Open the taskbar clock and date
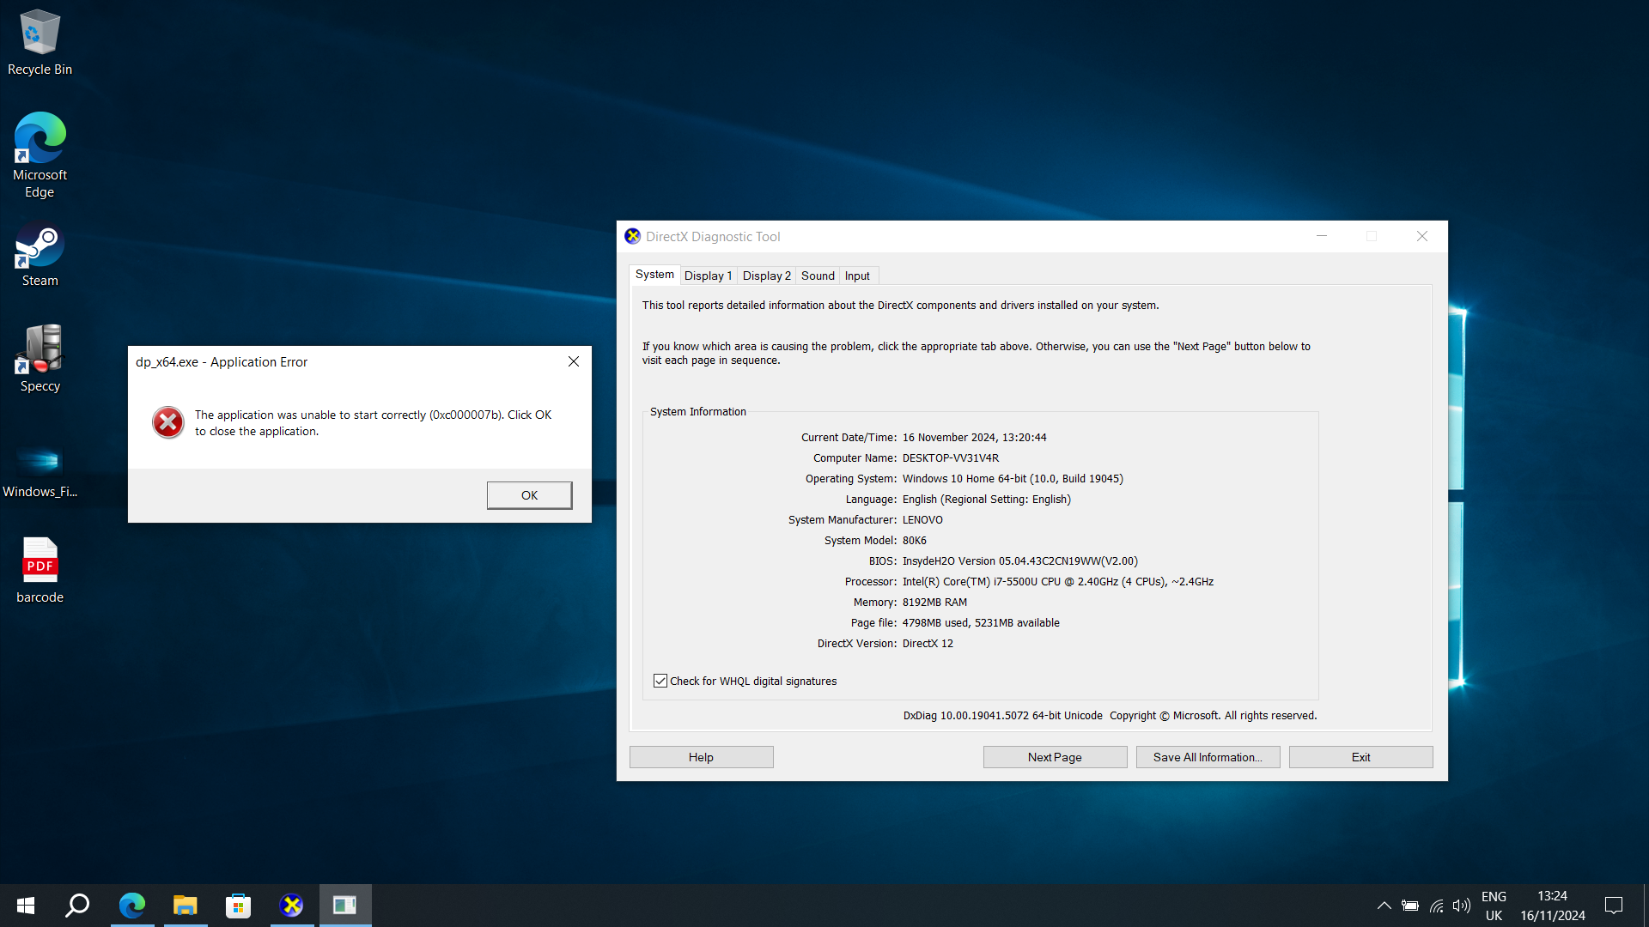Image resolution: width=1649 pixels, height=927 pixels. [x=1552, y=906]
